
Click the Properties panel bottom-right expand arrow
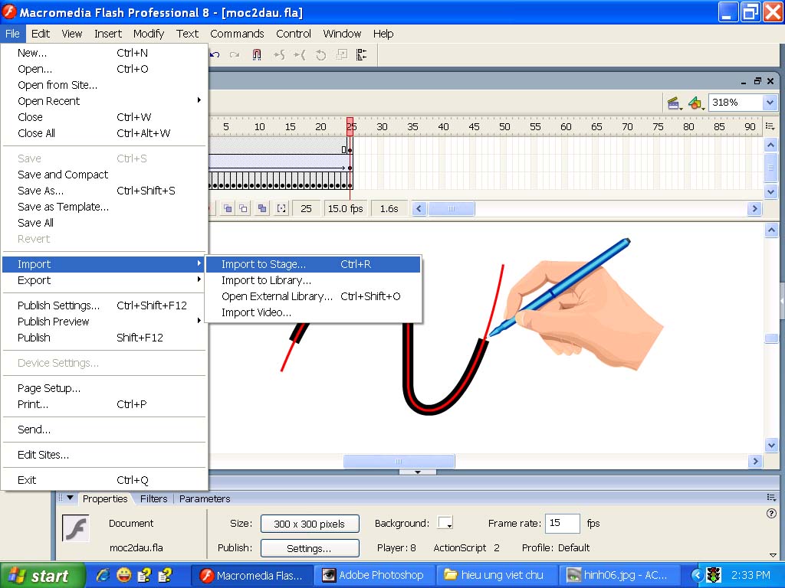click(x=773, y=555)
